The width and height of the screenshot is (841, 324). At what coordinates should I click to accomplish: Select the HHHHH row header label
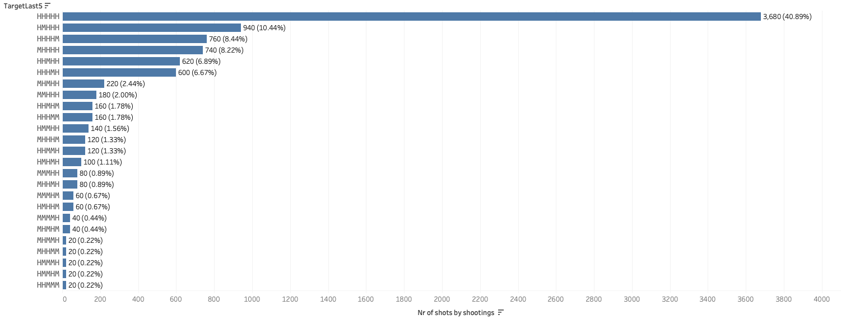[x=48, y=17]
